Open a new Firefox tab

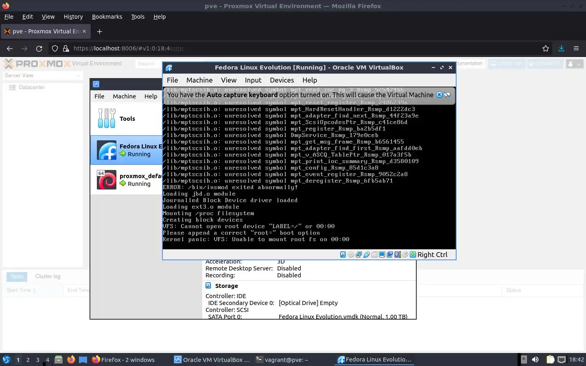pyautogui.click(x=99, y=31)
